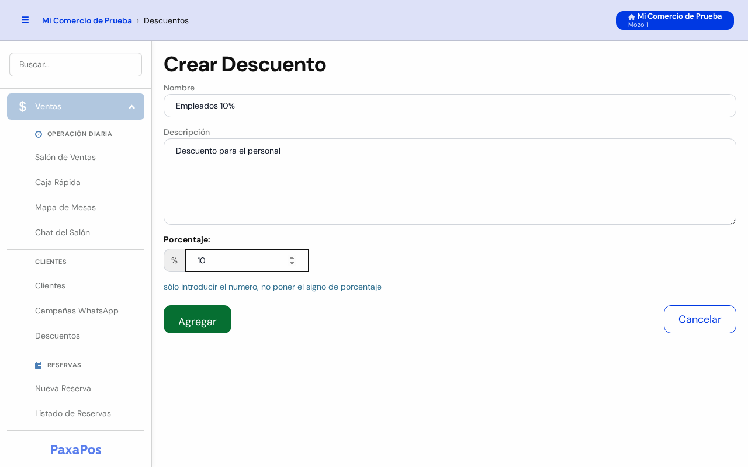Screen dimensions: 748x467
Task: Click the Descripción text area
Action: click(450, 182)
